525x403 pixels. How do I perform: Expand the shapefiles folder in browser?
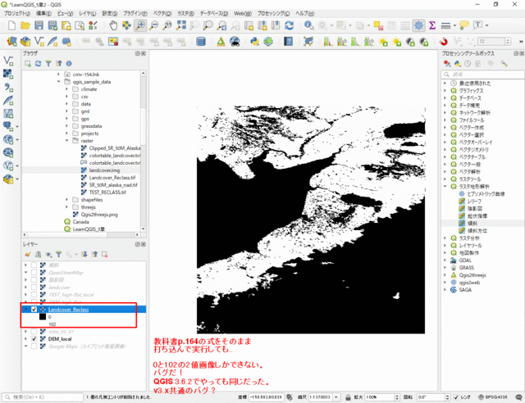click(66, 200)
